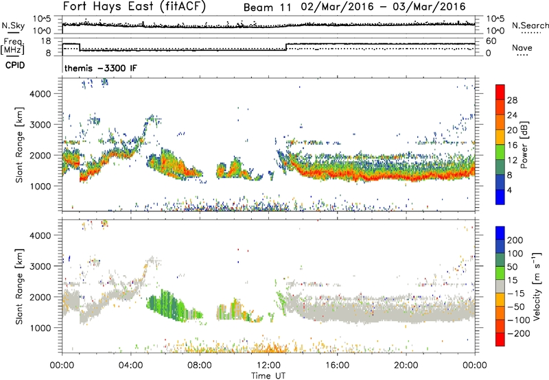Click the '08:00' time tick label
The width and height of the screenshot is (549, 380).
point(200,366)
